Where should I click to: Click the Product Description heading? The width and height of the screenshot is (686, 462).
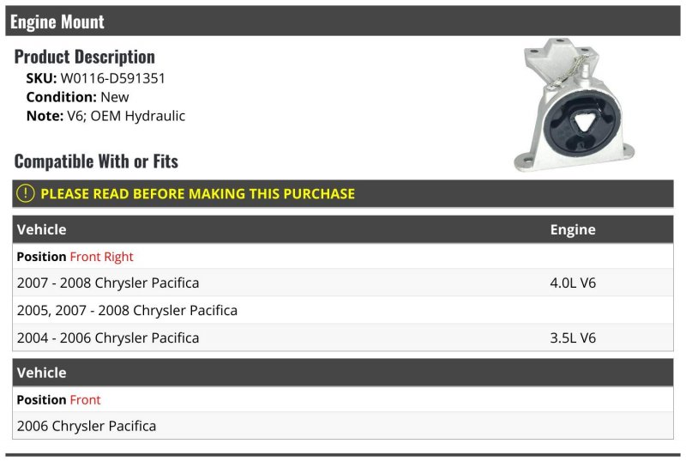tap(84, 57)
